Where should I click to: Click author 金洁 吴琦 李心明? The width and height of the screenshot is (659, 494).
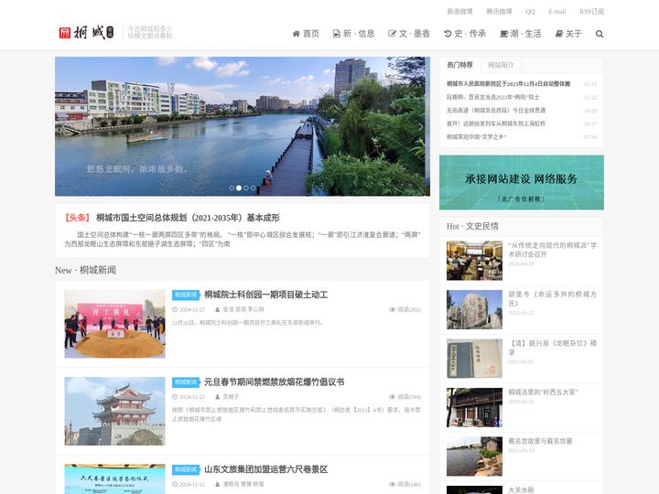(x=243, y=309)
